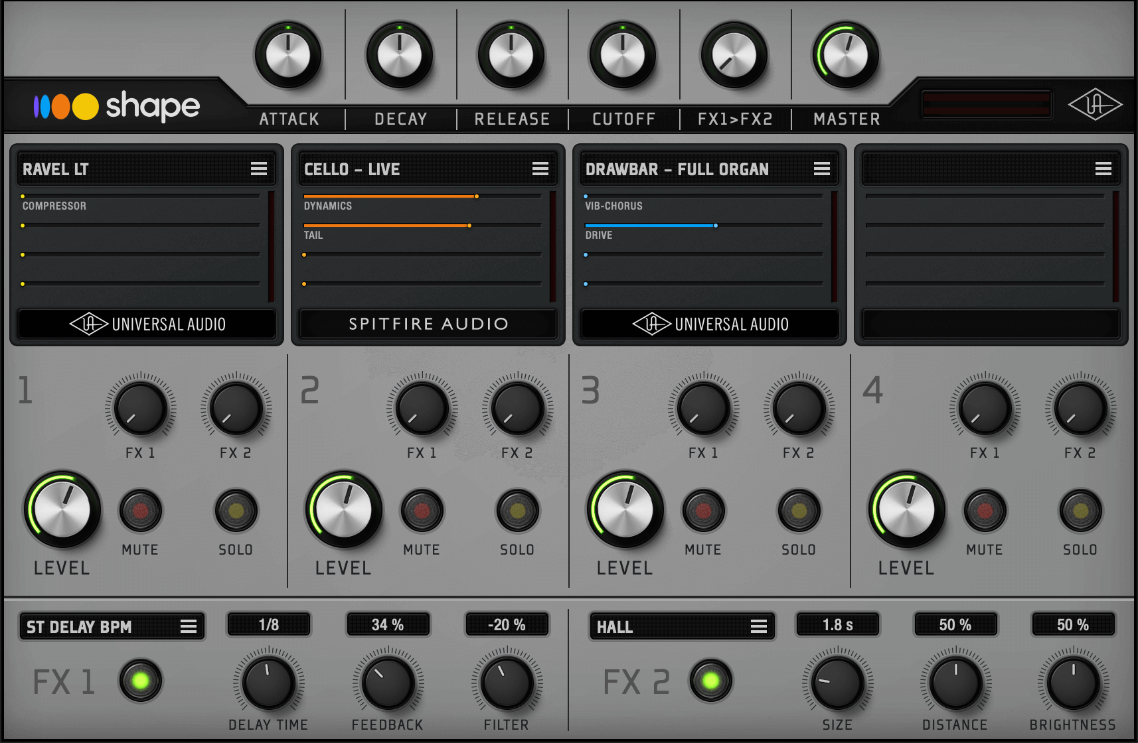Select the Drawbar - Full Organ title bar
Screen dimensions: 1138x743
tap(677, 169)
